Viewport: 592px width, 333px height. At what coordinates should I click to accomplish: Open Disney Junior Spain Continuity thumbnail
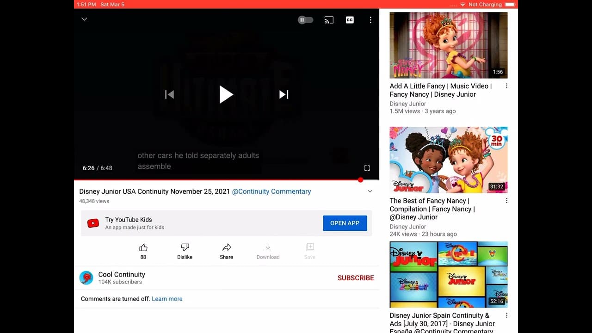449,274
